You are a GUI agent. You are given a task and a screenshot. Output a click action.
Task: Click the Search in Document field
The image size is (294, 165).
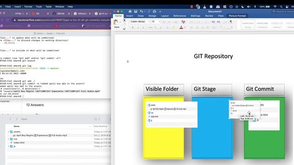click(283, 11)
